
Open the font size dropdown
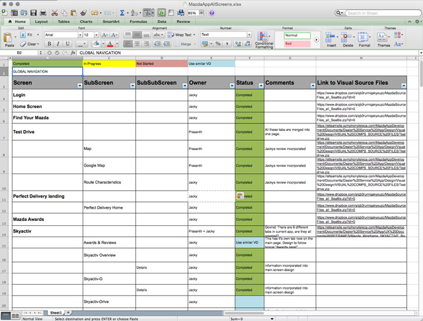pos(96,35)
